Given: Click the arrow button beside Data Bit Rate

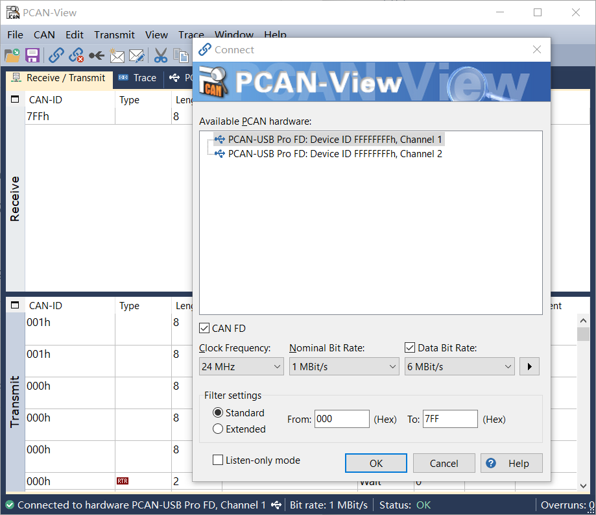Looking at the screenshot, I should click(x=529, y=366).
